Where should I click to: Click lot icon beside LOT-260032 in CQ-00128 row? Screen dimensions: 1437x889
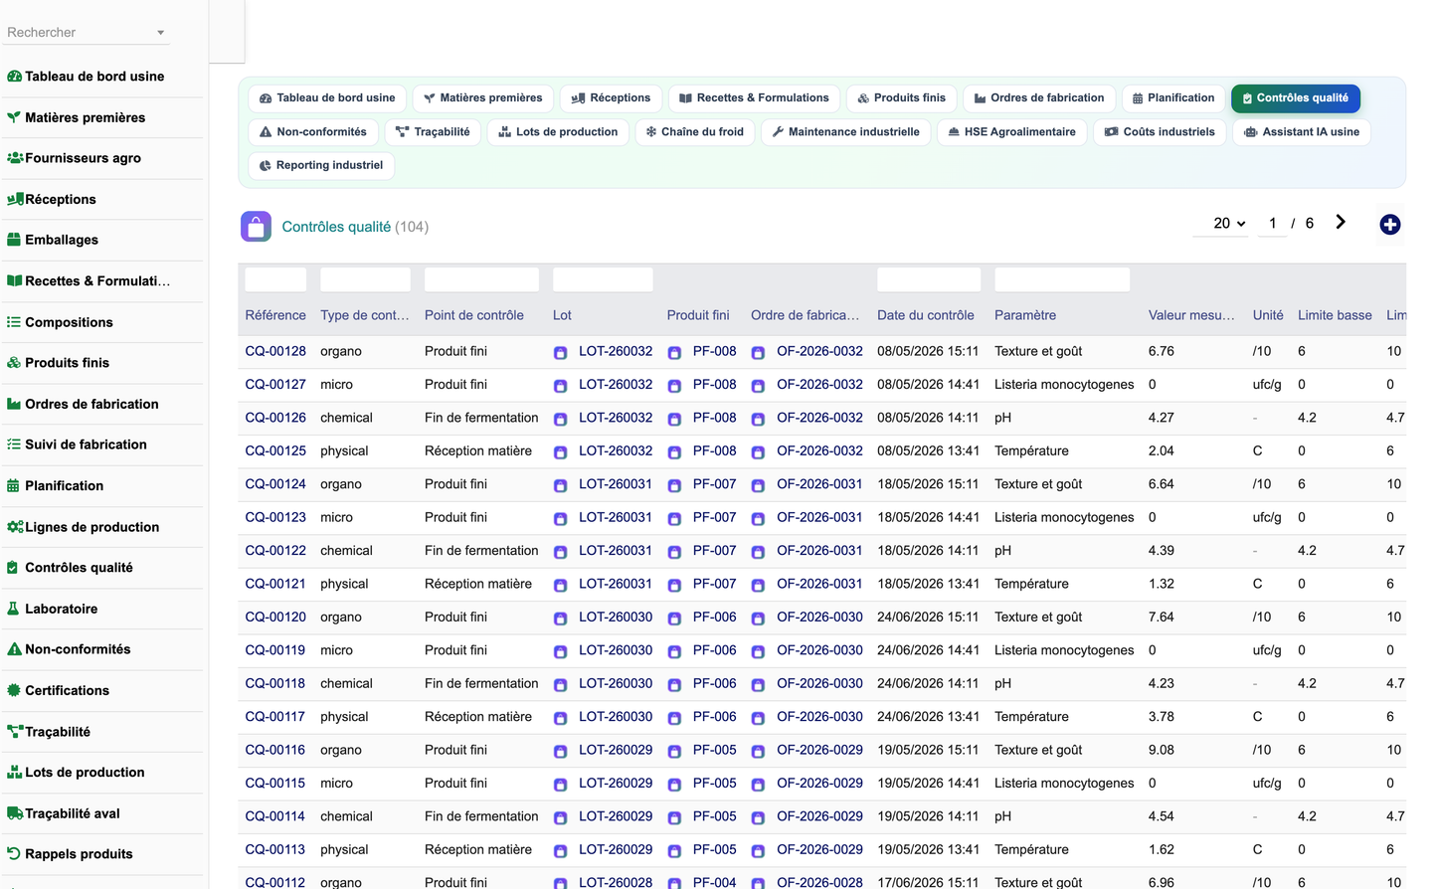561,353
